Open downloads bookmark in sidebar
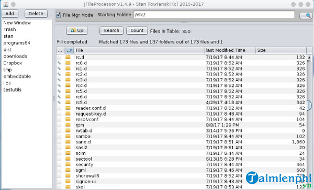Screen dimensions: 314x190 tap(15, 56)
